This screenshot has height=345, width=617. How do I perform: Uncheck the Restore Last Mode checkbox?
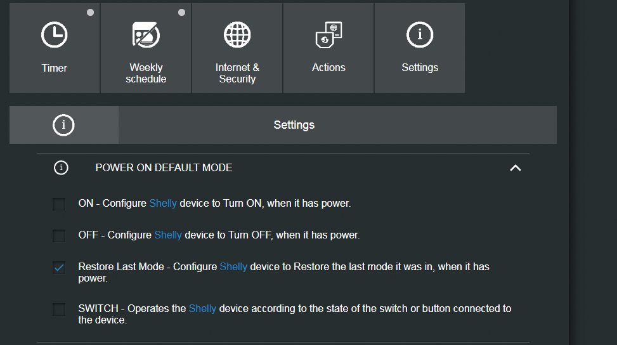(59, 268)
